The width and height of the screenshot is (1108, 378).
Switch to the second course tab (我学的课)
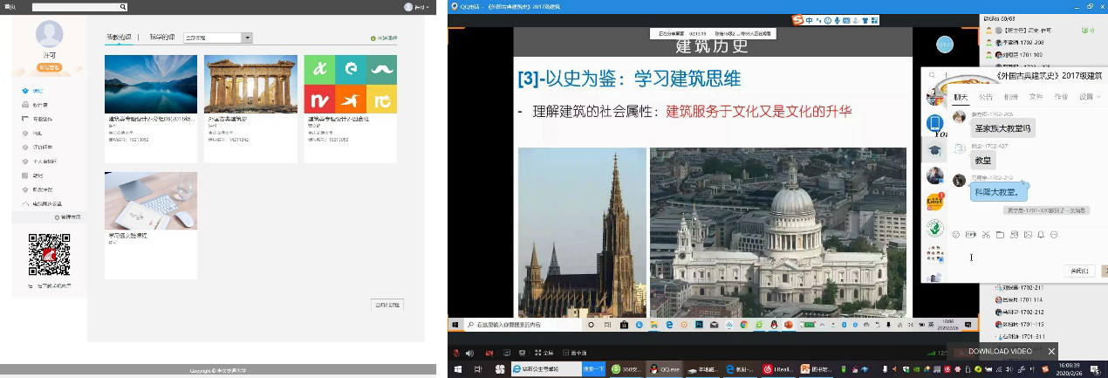162,38
